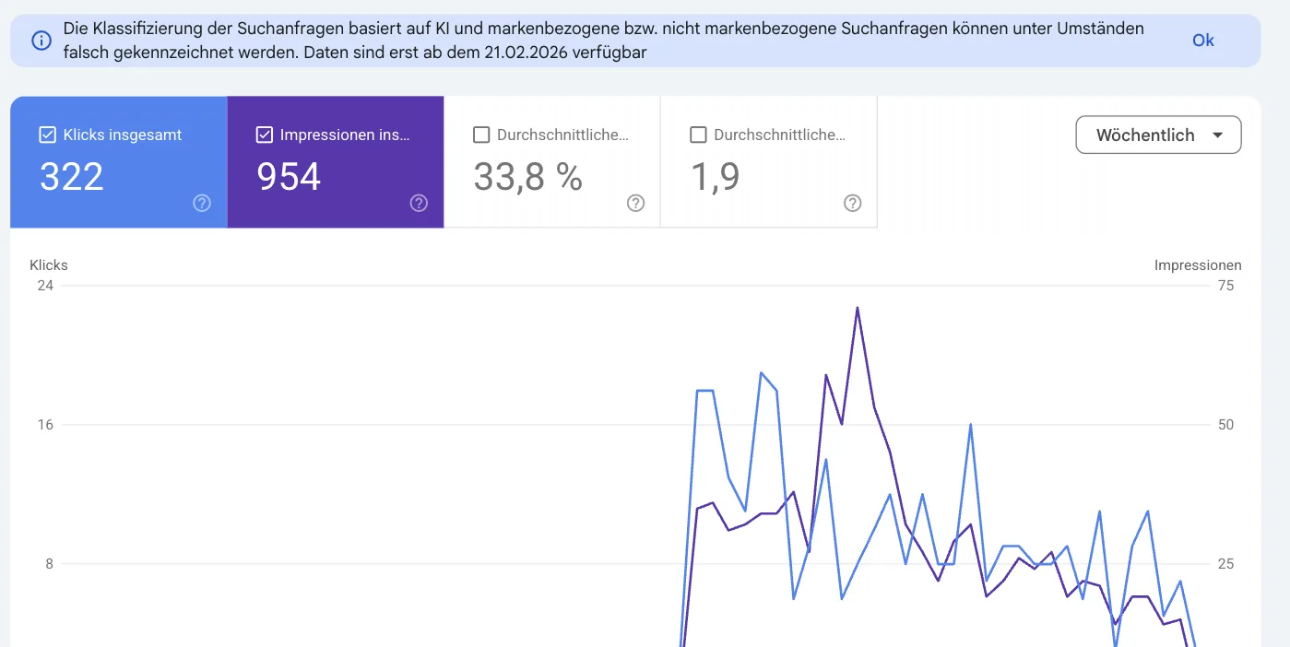The height and width of the screenshot is (647, 1290).
Task: Click the 50 value on the Impressionen axis
Action: coord(1225,425)
